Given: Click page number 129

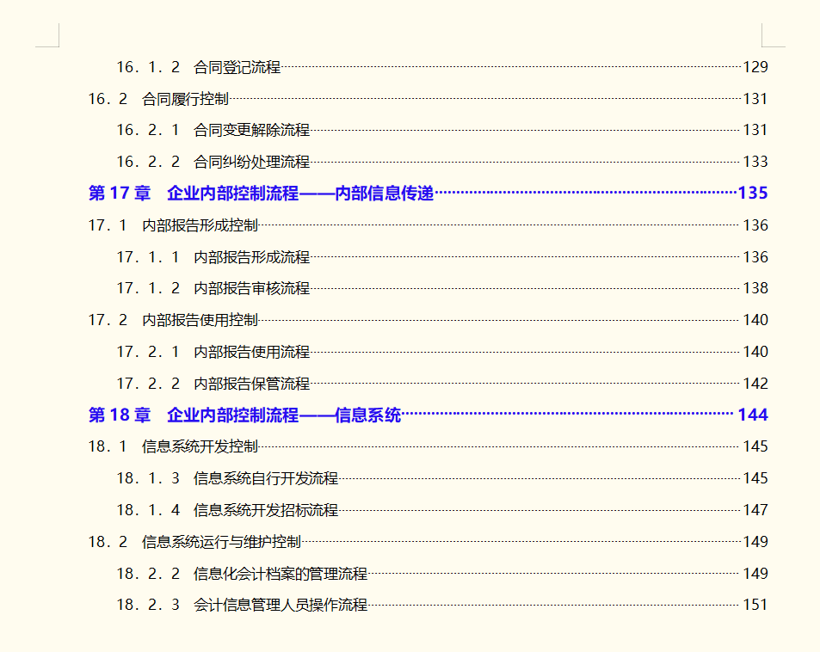Looking at the screenshot, I should [x=755, y=67].
